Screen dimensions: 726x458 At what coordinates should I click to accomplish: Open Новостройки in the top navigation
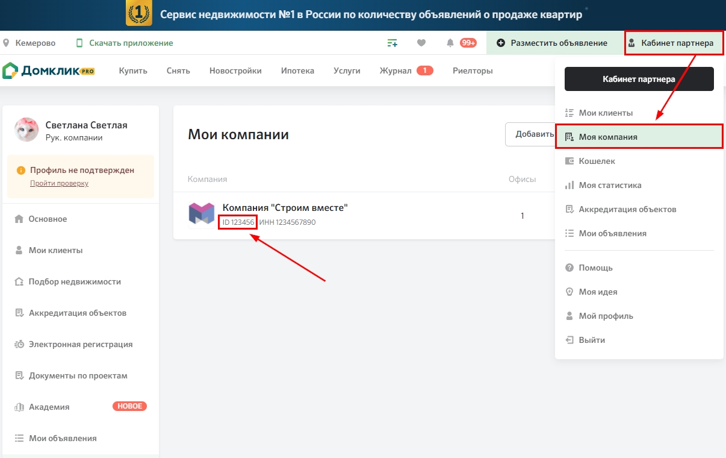[235, 71]
